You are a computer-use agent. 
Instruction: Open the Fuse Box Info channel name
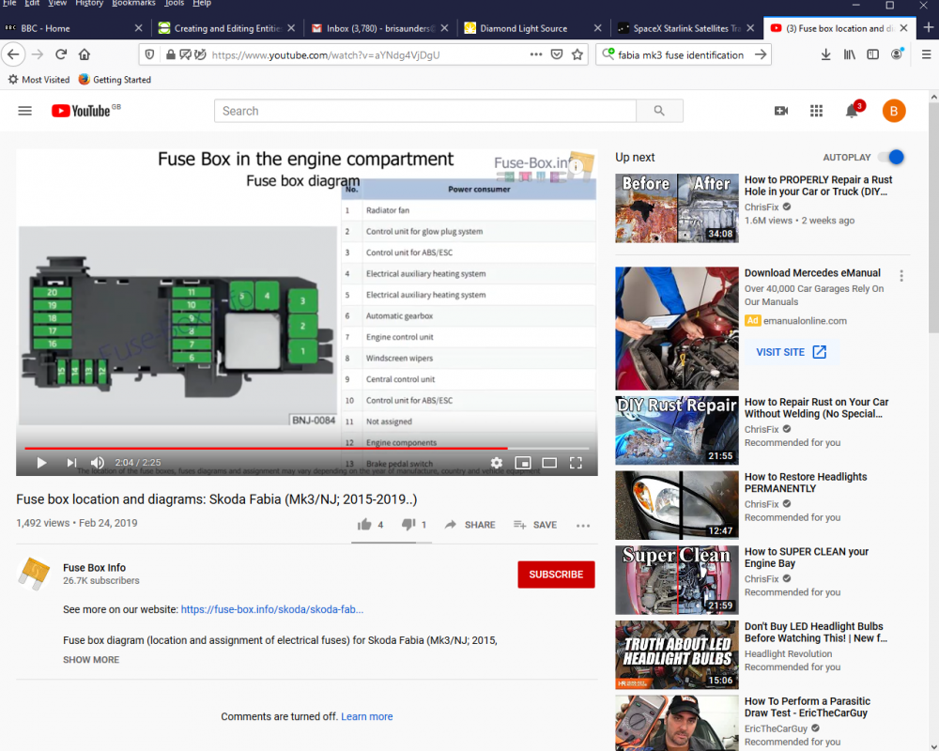pos(94,567)
